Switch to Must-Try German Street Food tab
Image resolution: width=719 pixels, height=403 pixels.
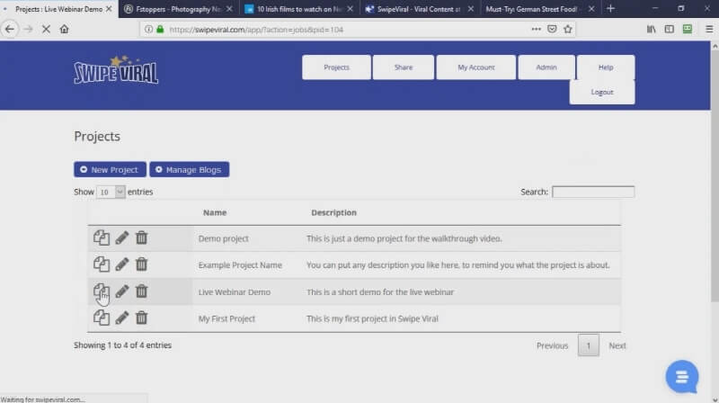[540, 9]
